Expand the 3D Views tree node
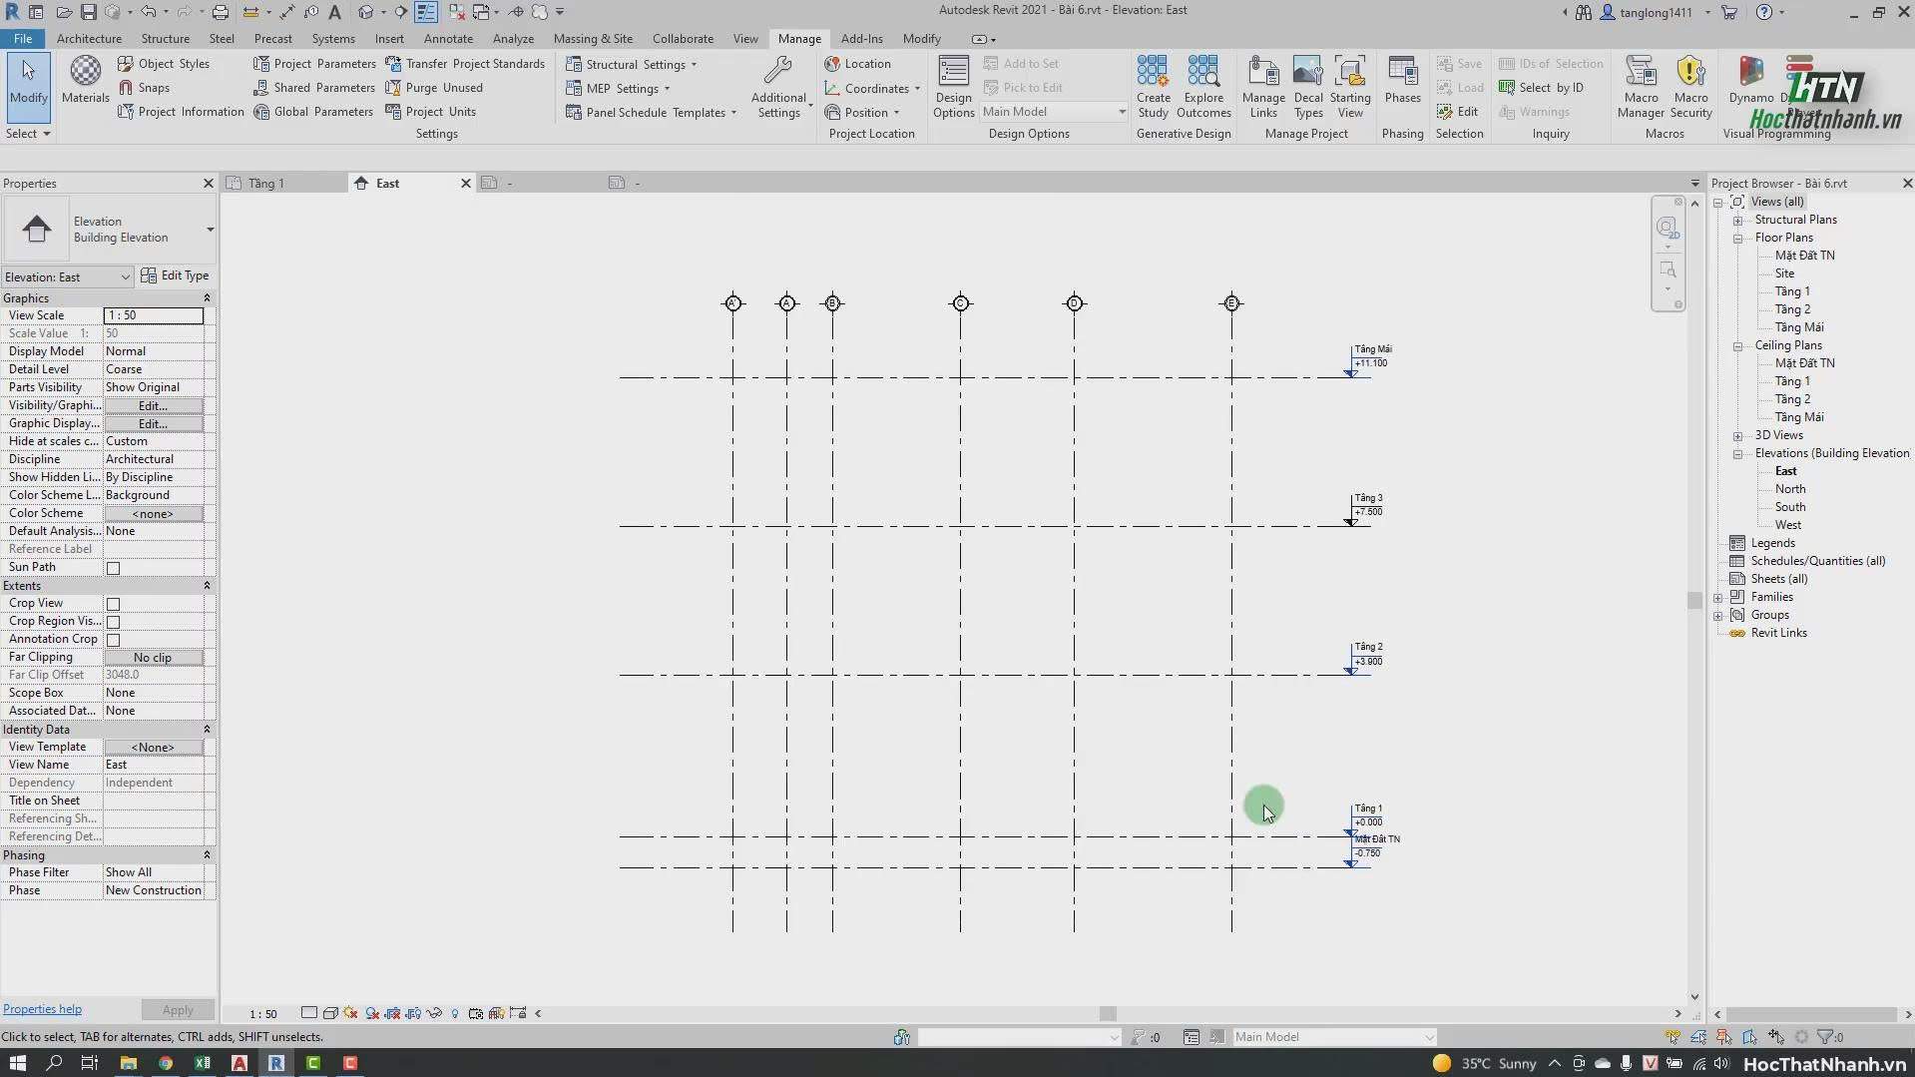 (1737, 436)
